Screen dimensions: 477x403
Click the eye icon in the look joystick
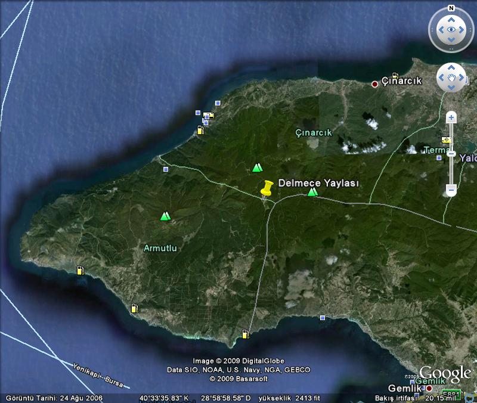(x=451, y=29)
